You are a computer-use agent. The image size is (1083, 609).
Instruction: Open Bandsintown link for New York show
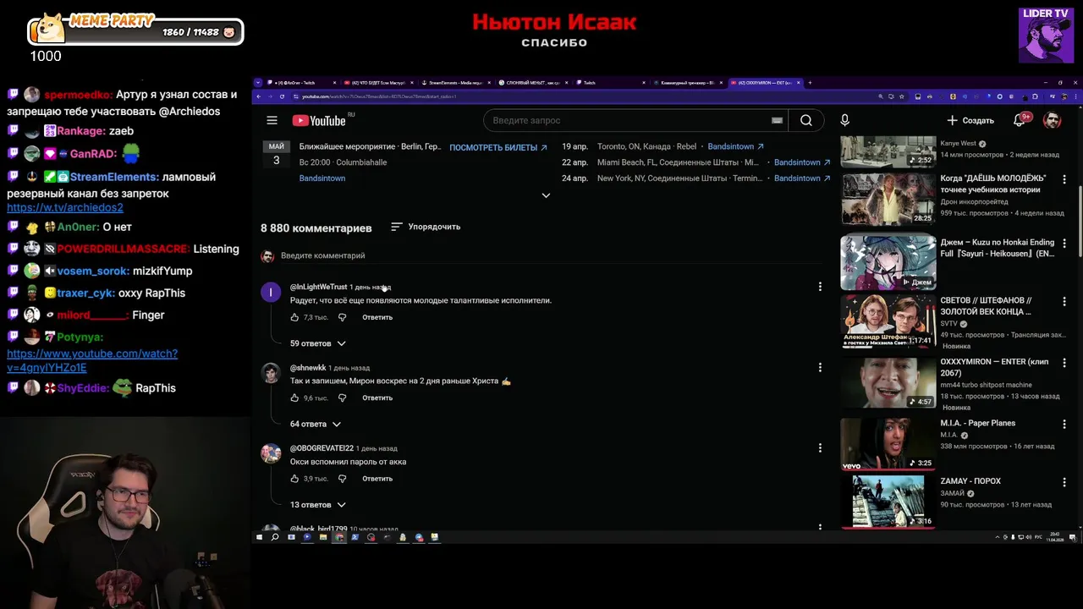[x=802, y=178]
